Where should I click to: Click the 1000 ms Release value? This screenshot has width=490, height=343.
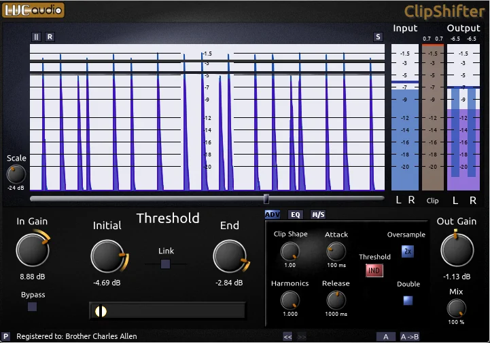336,314
